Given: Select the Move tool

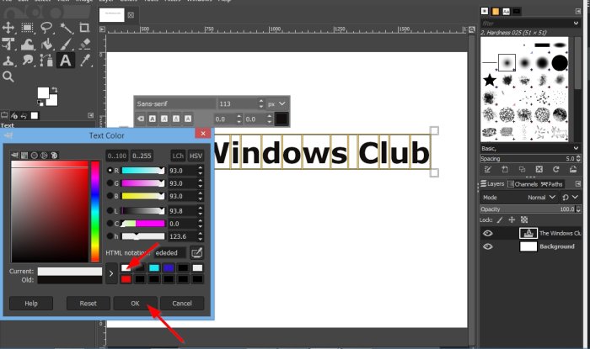Looking at the screenshot, I should [x=8, y=28].
